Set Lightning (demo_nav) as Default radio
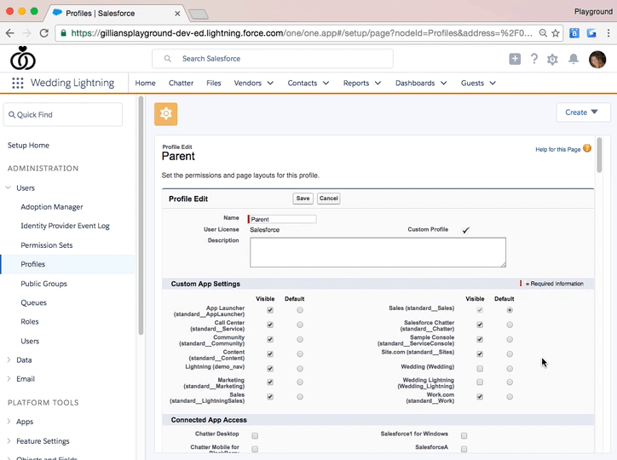This screenshot has width=617, height=460. click(x=300, y=369)
